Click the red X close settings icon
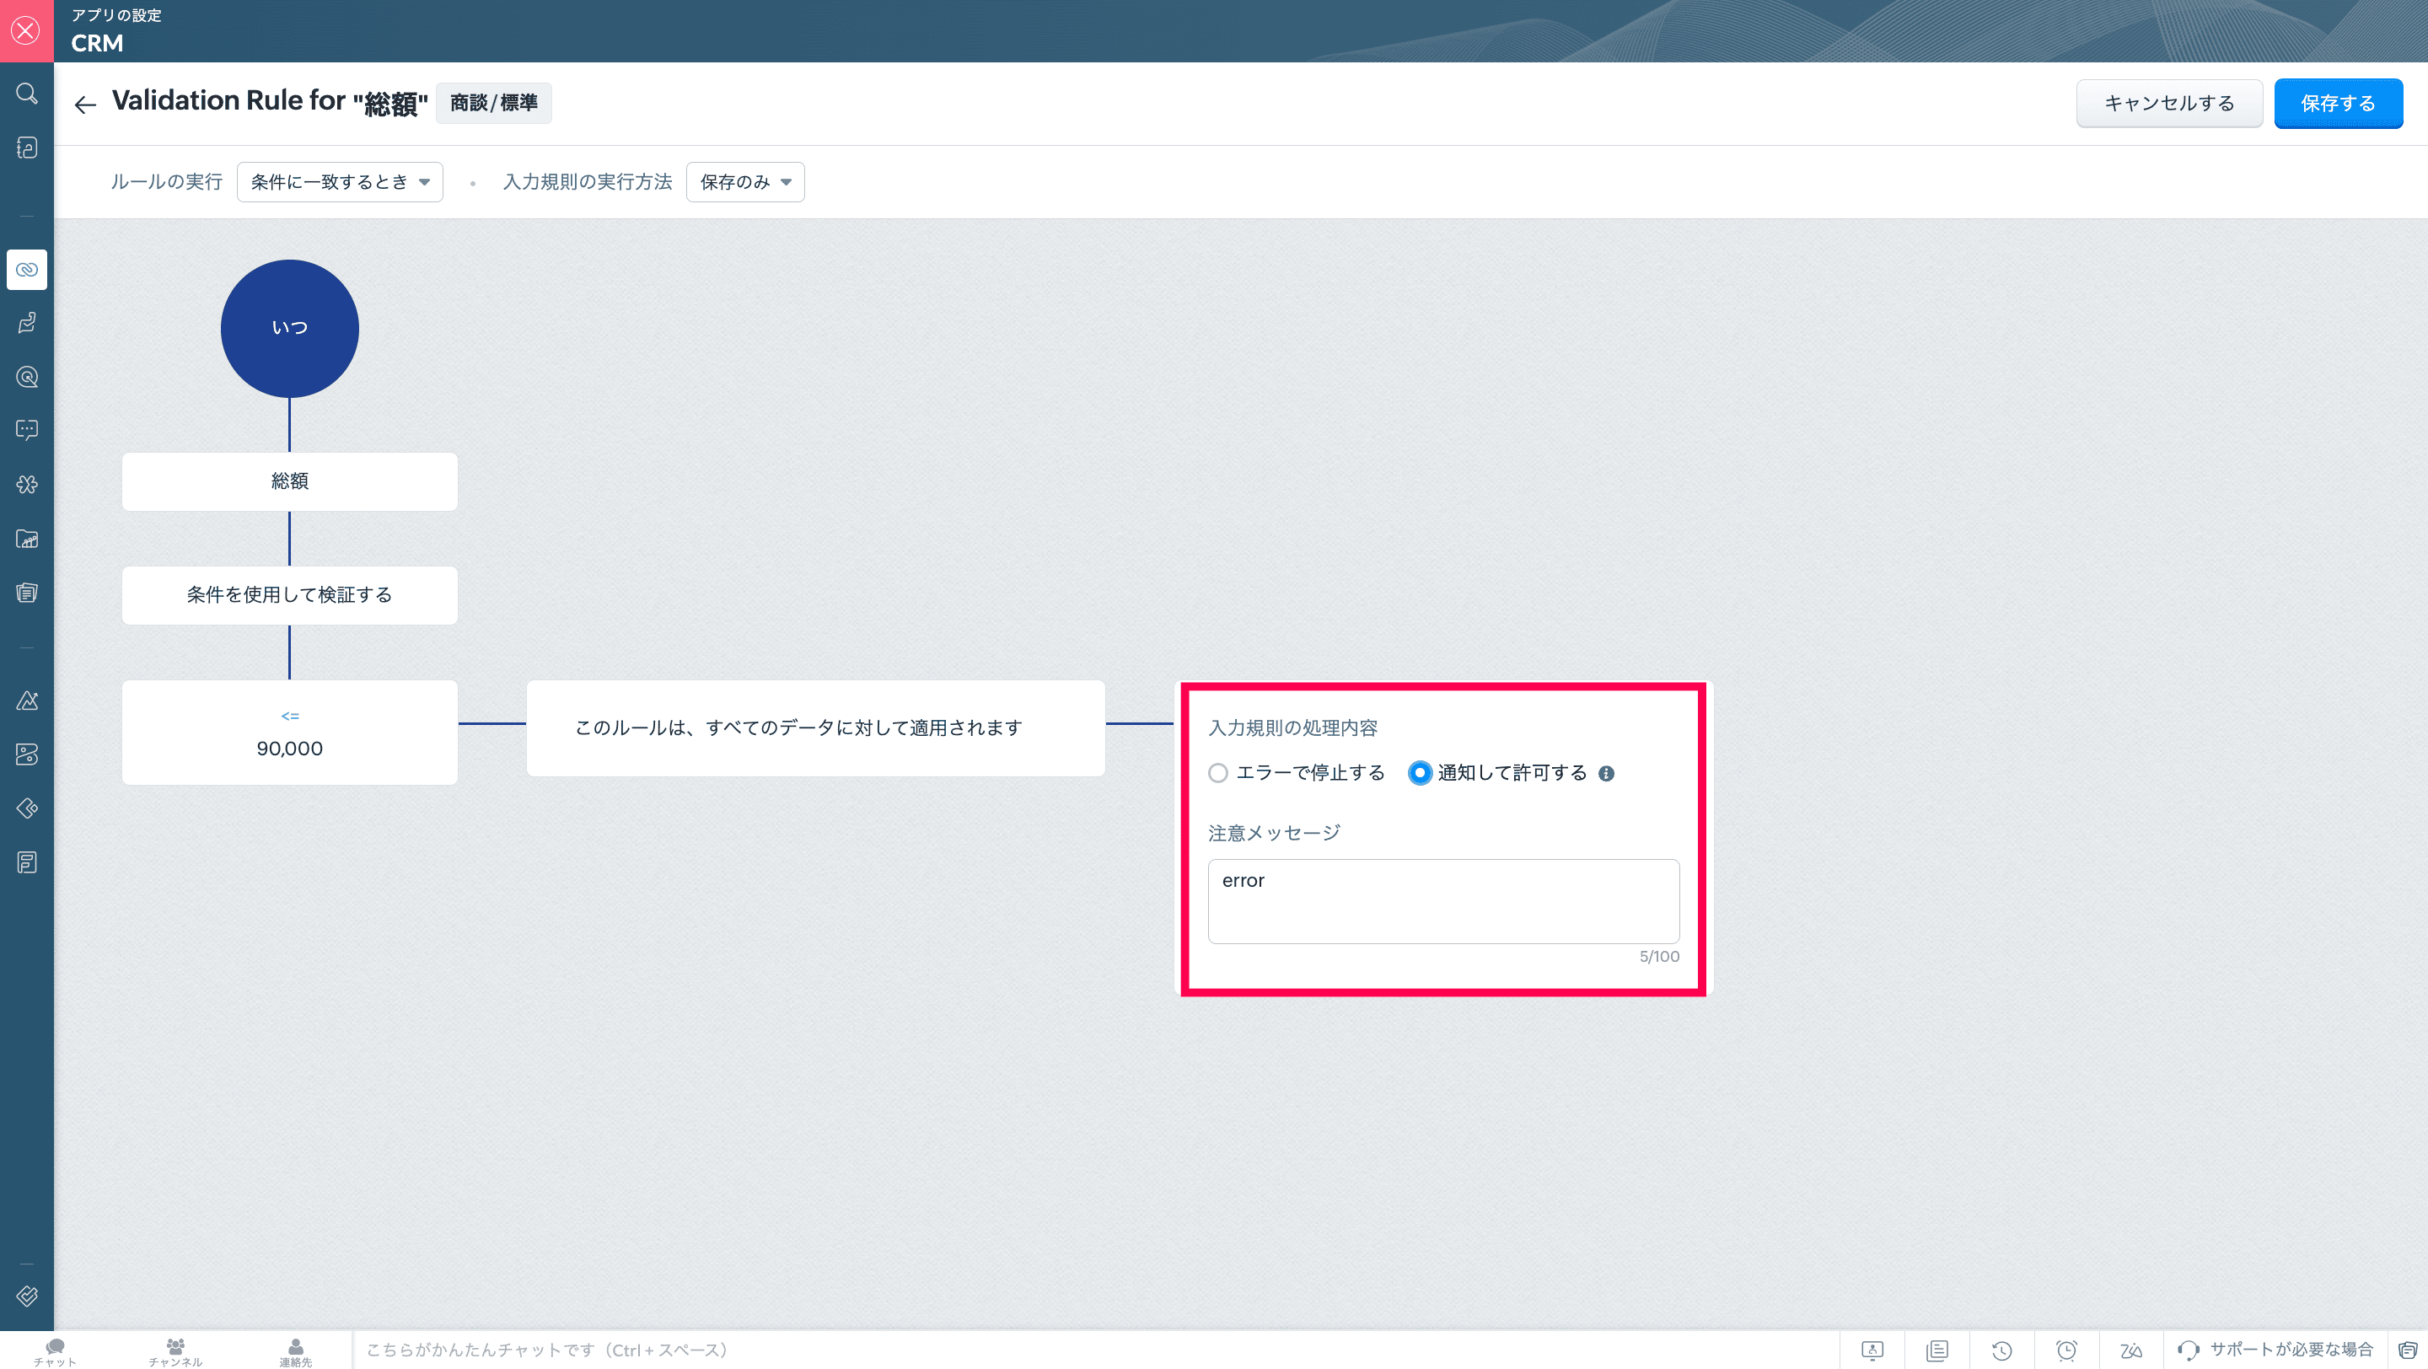The image size is (2428, 1369). point(26,30)
